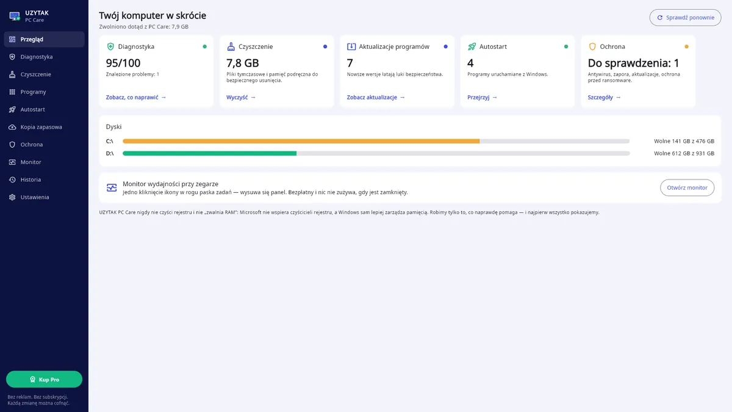Open the Przegląd section
The width and height of the screenshot is (732, 412).
point(44,39)
